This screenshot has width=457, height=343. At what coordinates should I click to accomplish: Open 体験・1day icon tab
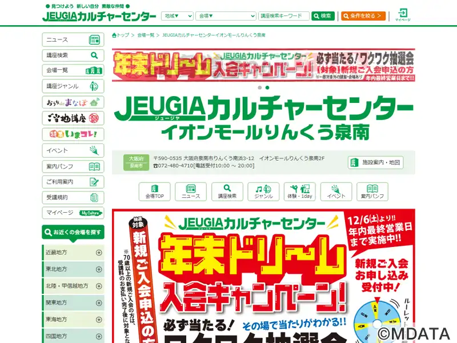tap(299, 192)
